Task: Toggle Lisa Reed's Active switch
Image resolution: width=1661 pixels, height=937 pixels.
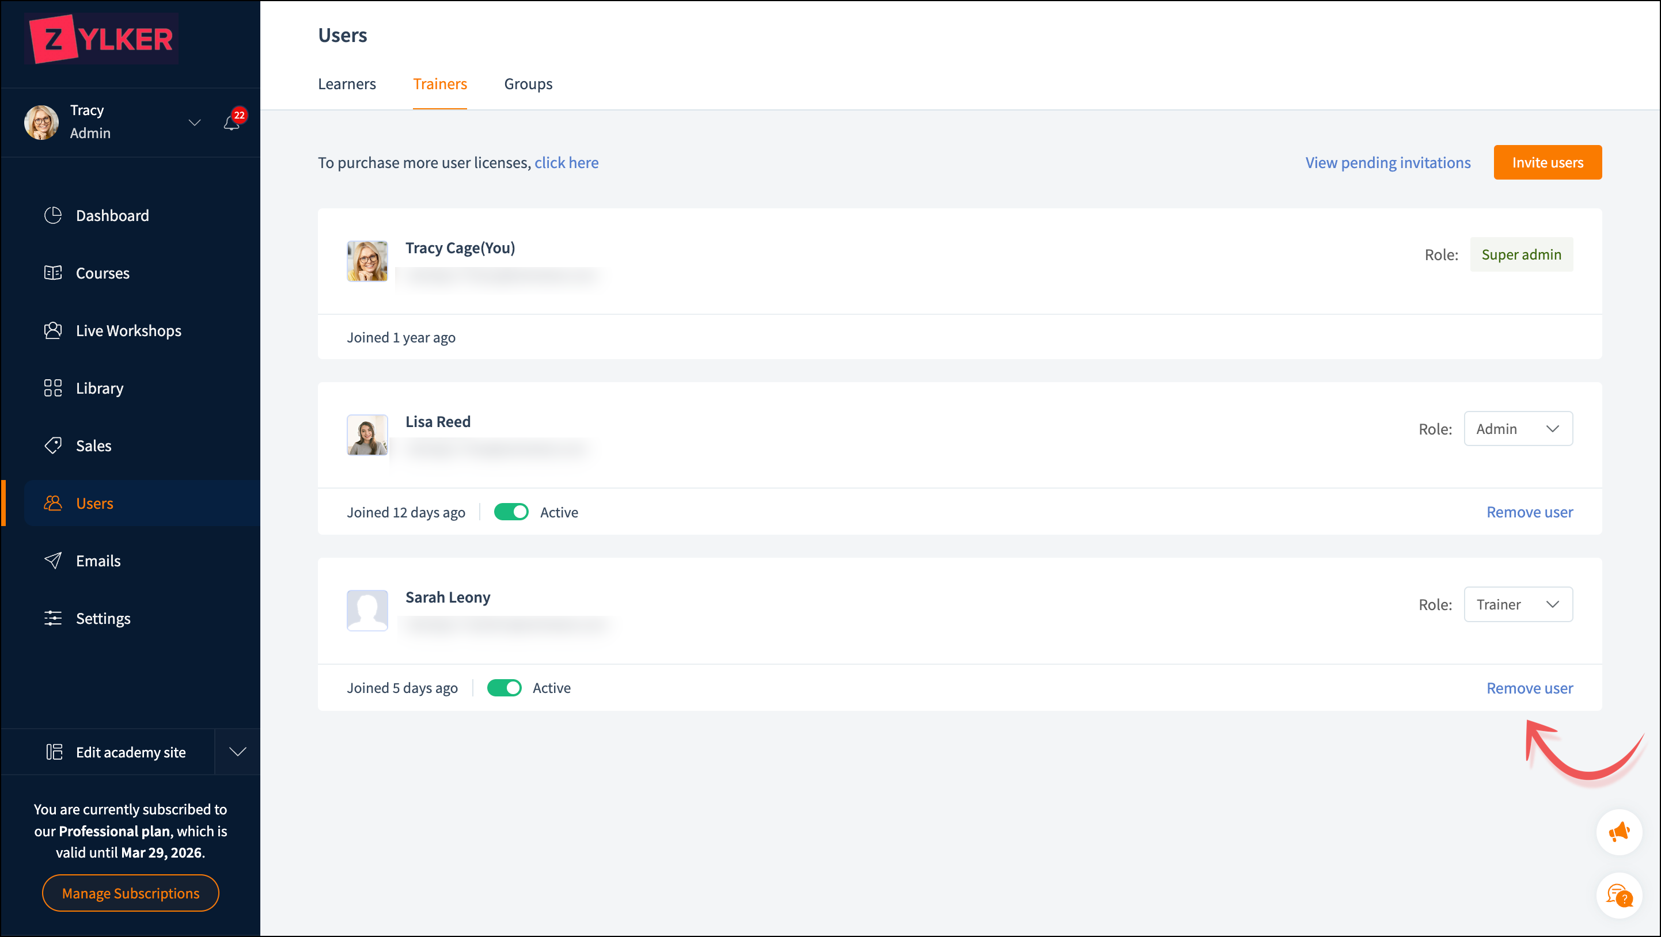Action: tap(511, 512)
